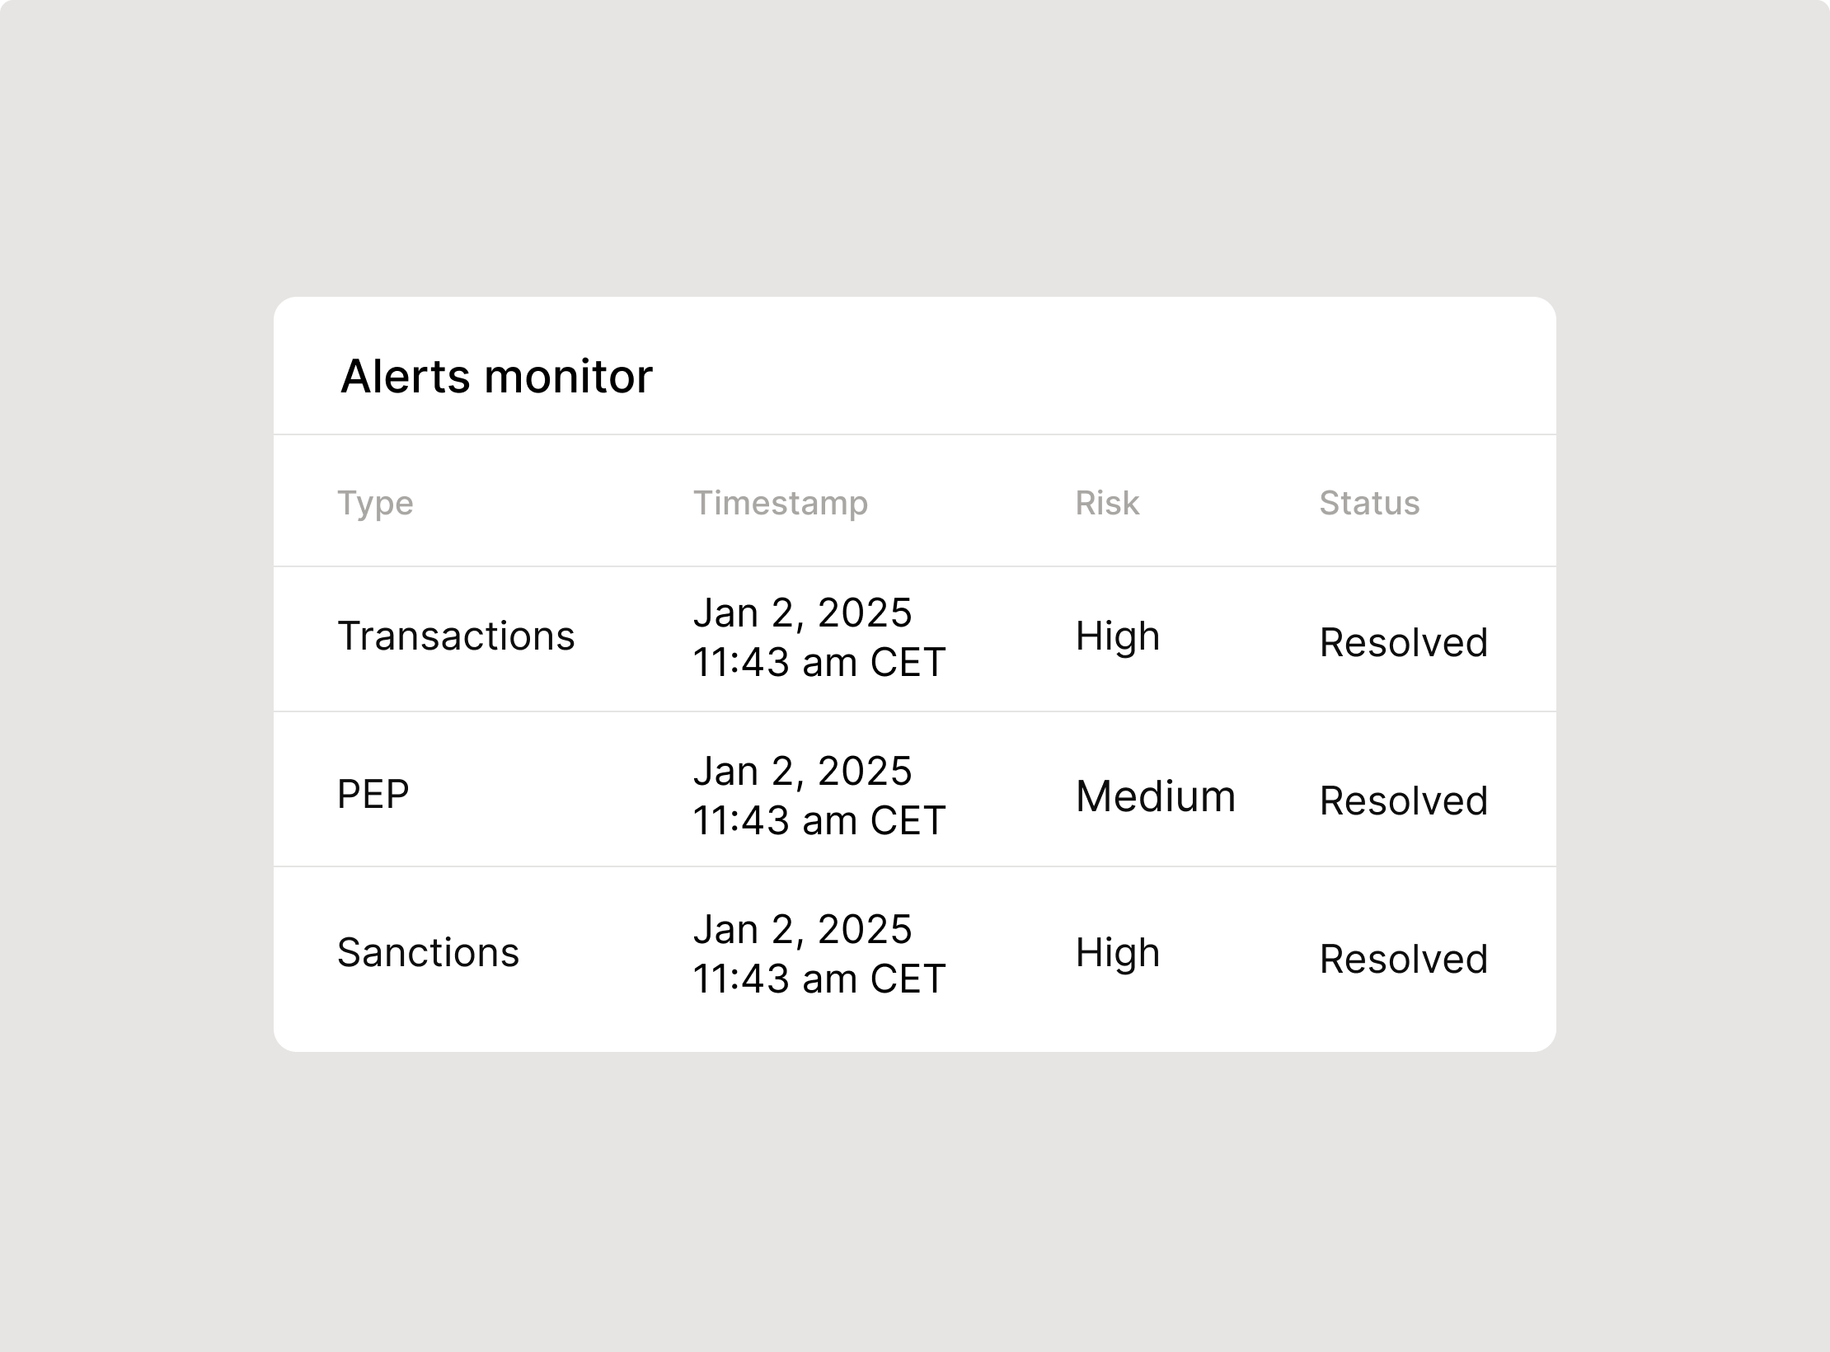Click Resolved status of Transactions alert

(1404, 643)
